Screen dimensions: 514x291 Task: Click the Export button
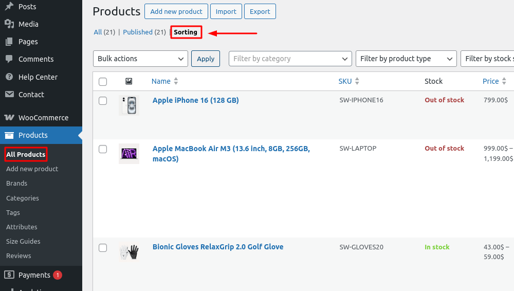(x=260, y=11)
